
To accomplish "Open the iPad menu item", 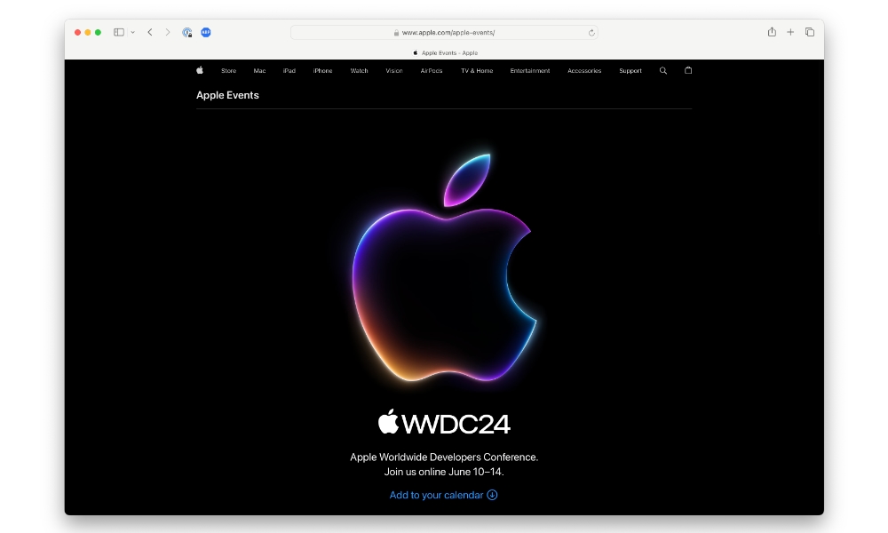I will click(289, 71).
